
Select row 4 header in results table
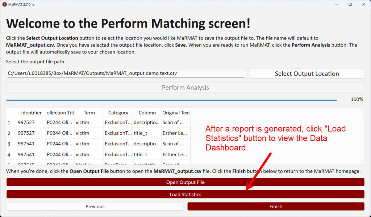11,155
